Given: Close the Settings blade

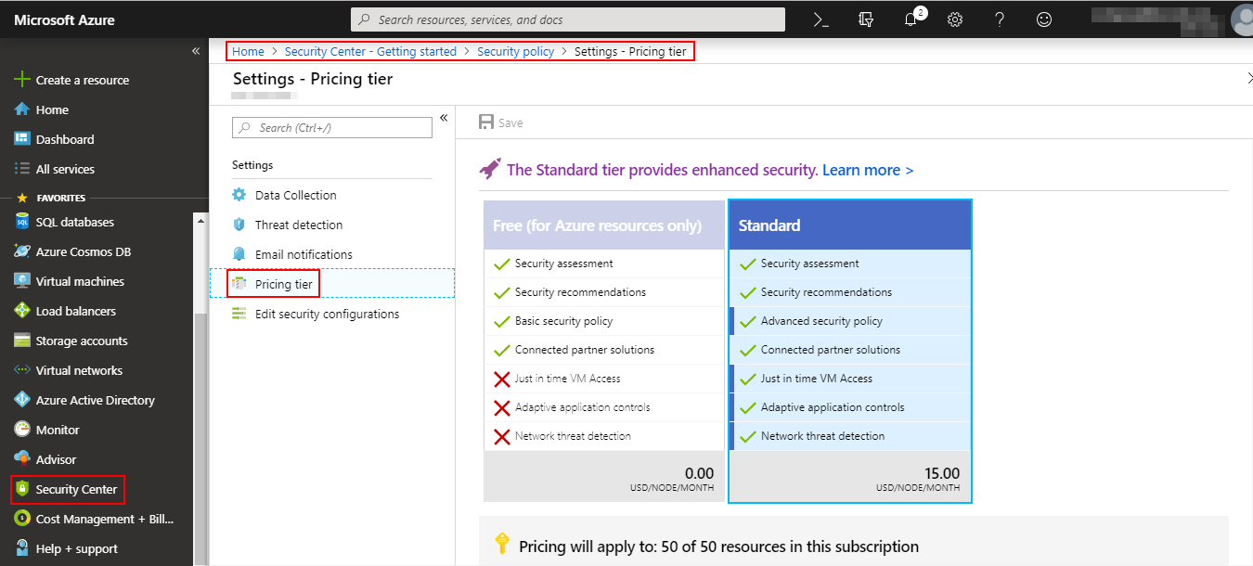Looking at the screenshot, I should tap(1249, 79).
